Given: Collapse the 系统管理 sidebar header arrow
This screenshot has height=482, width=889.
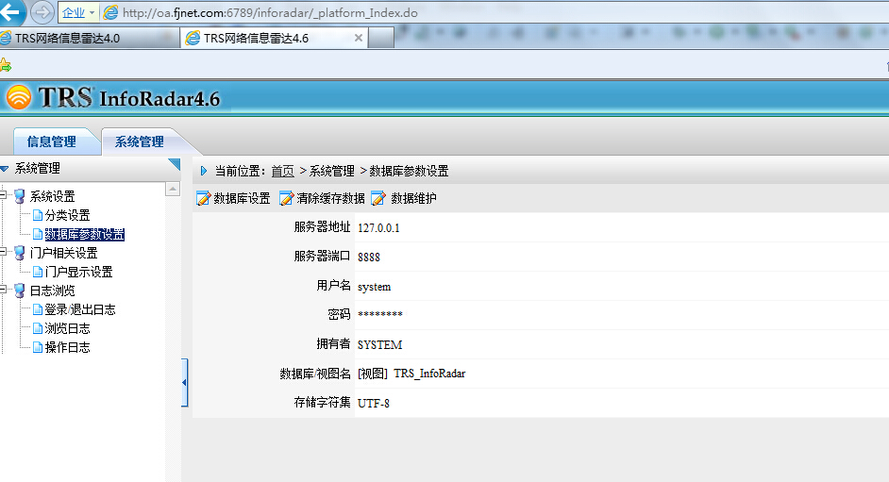Looking at the screenshot, I should point(5,169).
